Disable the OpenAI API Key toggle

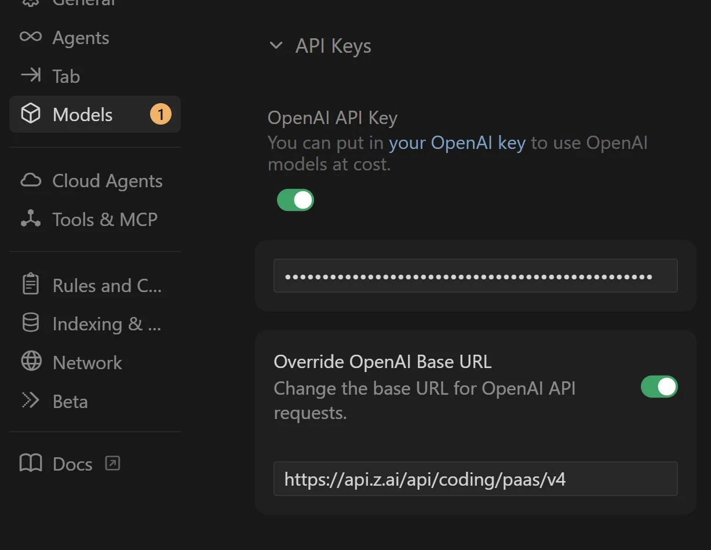point(296,200)
